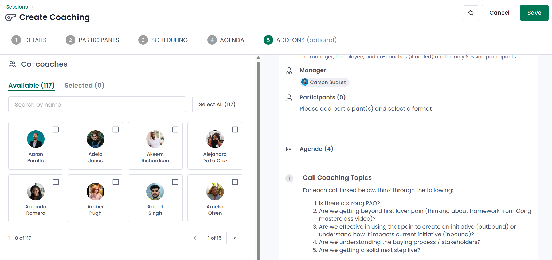Click the step 5 Add-ons circle

[268, 40]
